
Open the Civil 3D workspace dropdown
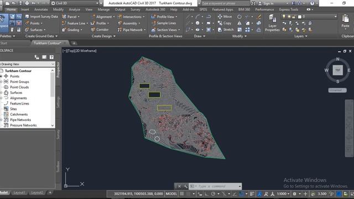[x=75, y=3]
